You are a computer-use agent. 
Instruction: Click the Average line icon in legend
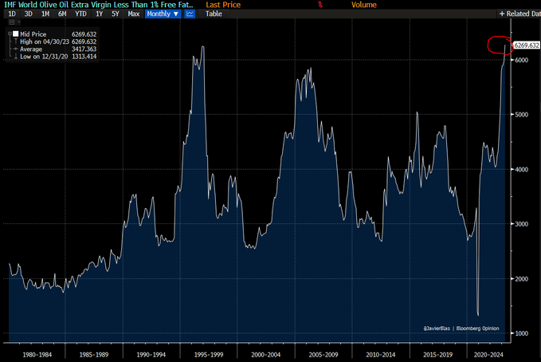[14, 49]
